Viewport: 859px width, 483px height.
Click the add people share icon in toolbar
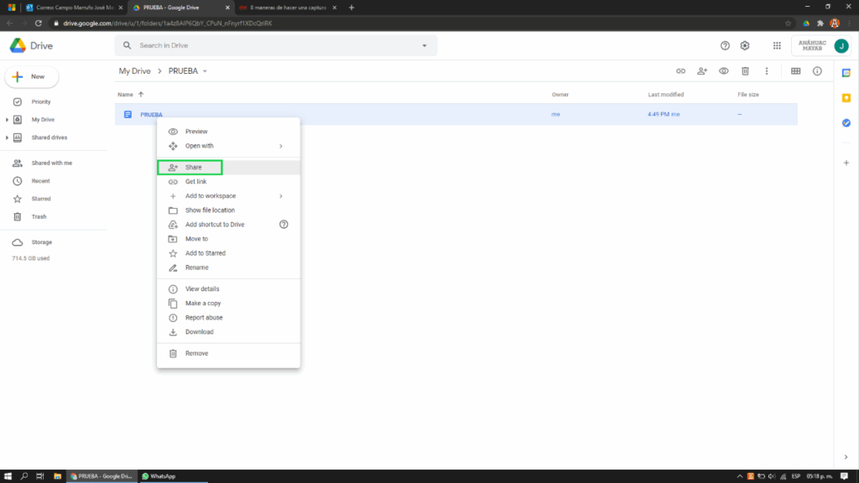(x=702, y=71)
